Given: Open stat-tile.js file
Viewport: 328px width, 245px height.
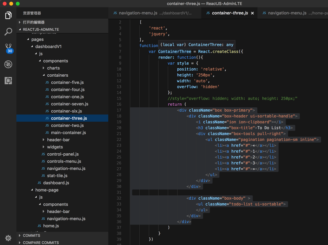Looking at the screenshot, I should [x=57, y=176].
